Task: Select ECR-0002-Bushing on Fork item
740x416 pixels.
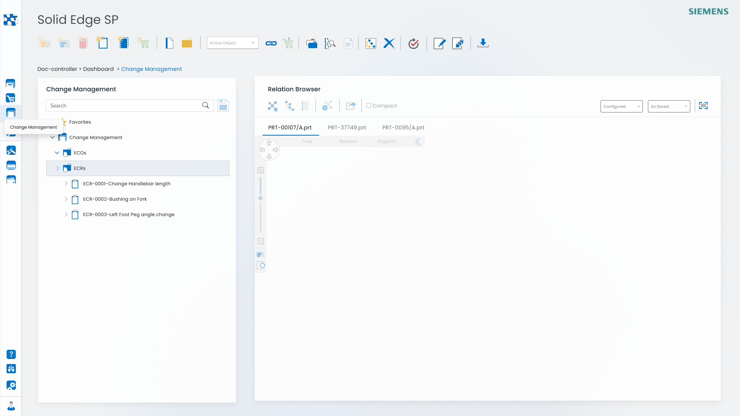Action: (x=115, y=199)
